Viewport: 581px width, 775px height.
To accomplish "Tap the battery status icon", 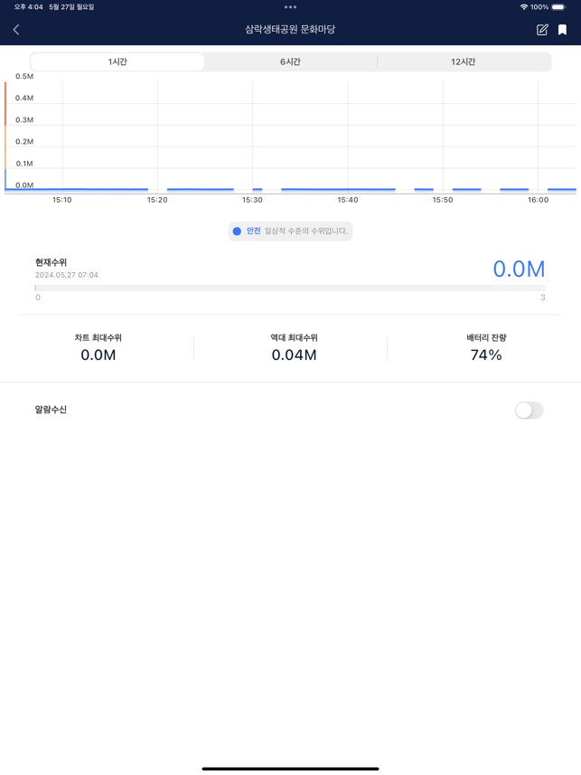I will tap(558, 7).
